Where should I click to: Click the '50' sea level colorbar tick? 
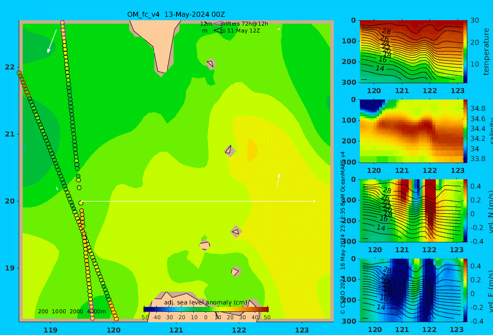(267, 317)
